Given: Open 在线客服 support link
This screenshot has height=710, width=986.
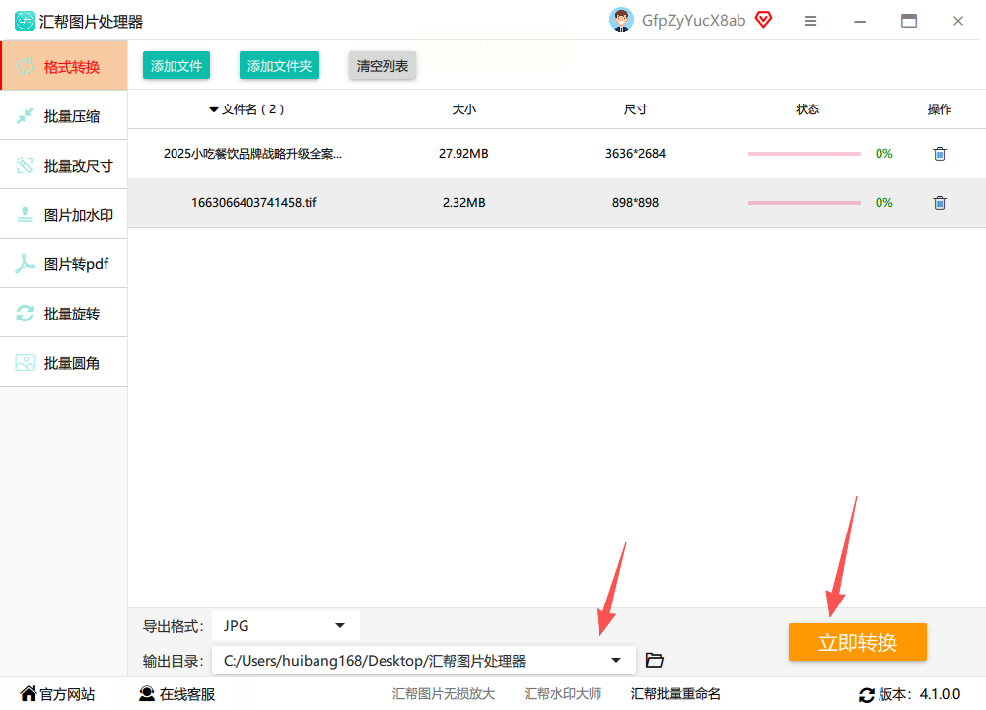Looking at the screenshot, I should [x=176, y=693].
